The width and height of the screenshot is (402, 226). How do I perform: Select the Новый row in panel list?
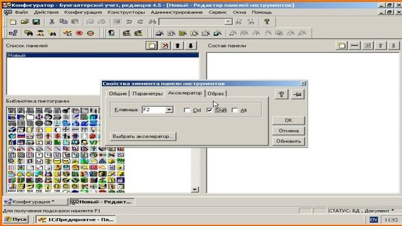(102, 55)
